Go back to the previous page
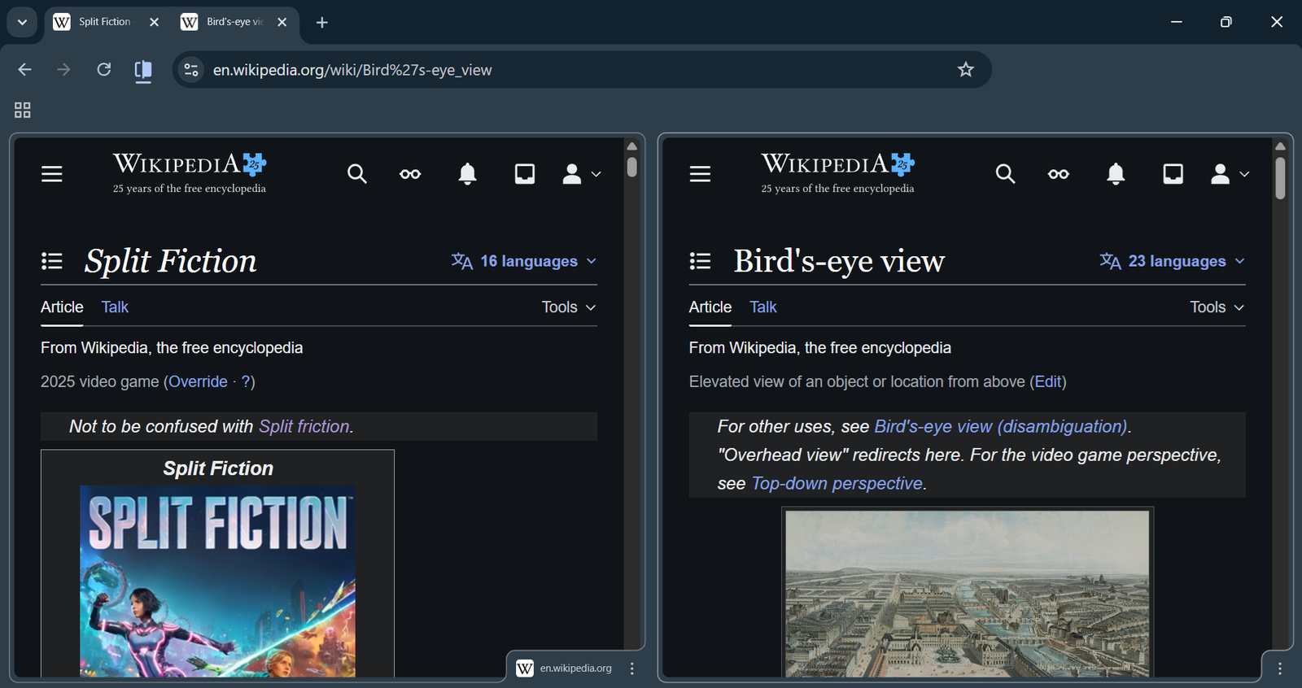The image size is (1302, 688). 24,70
